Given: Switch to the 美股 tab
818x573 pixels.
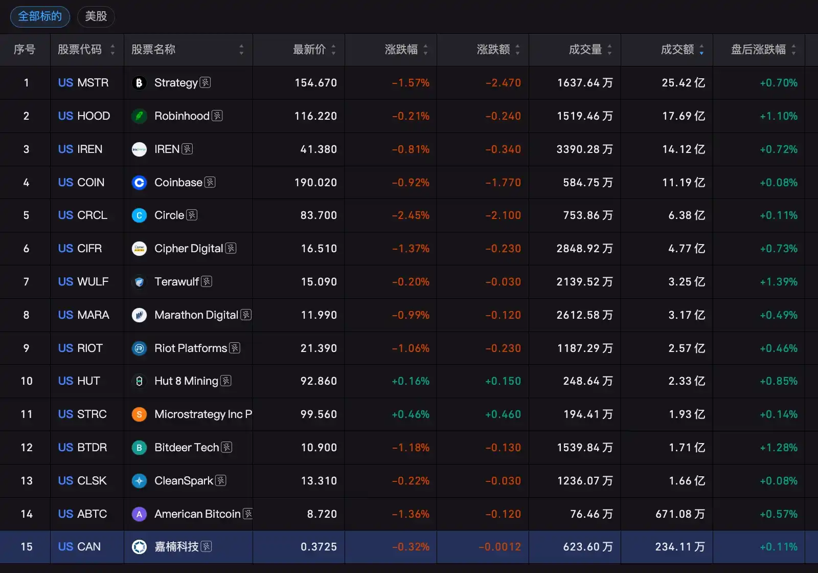Looking at the screenshot, I should pos(96,16).
